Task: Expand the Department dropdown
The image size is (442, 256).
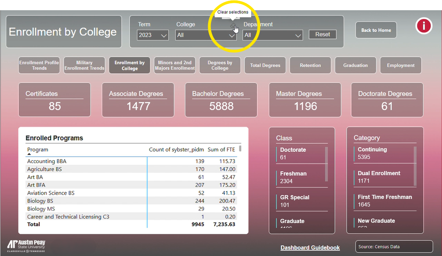Action: pyautogui.click(x=272, y=35)
